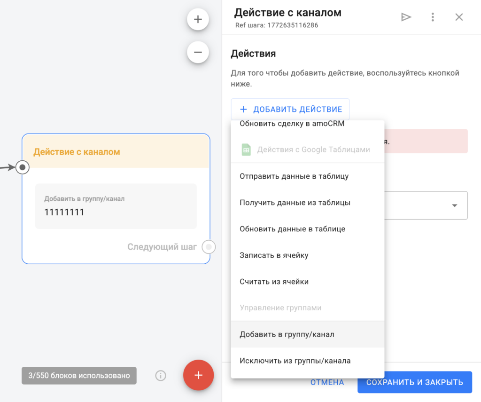The width and height of the screenshot is (481, 402).
Task: Close the channel action panel
Action: tap(459, 17)
